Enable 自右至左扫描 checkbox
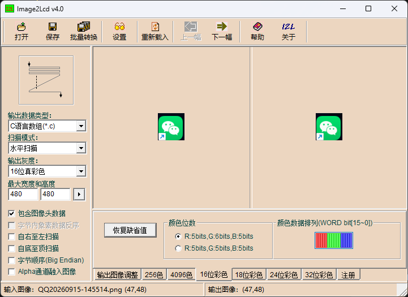Screen dimensions: 408x297 [11, 236]
